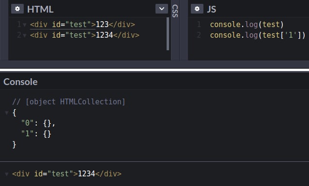Collapse the fold arrow on HTML line 1
The width and height of the screenshot is (309, 186).
coord(25,25)
